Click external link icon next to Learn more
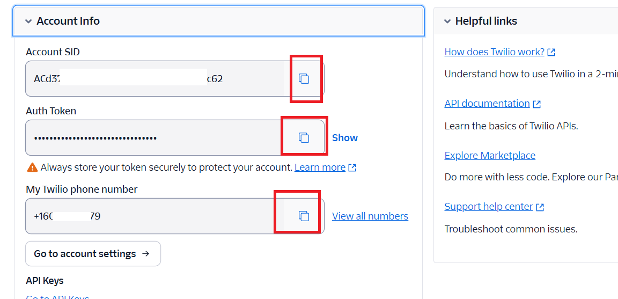This screenshot has width=618, height=299. coord(352,167)
